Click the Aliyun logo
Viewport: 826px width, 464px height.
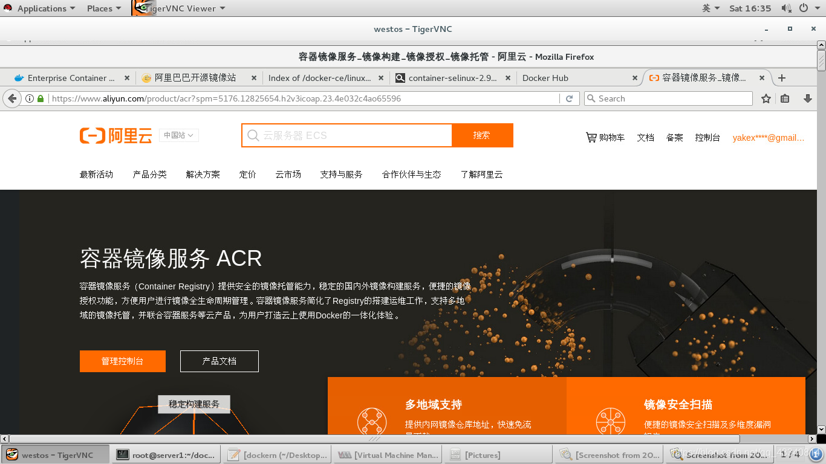115,135
